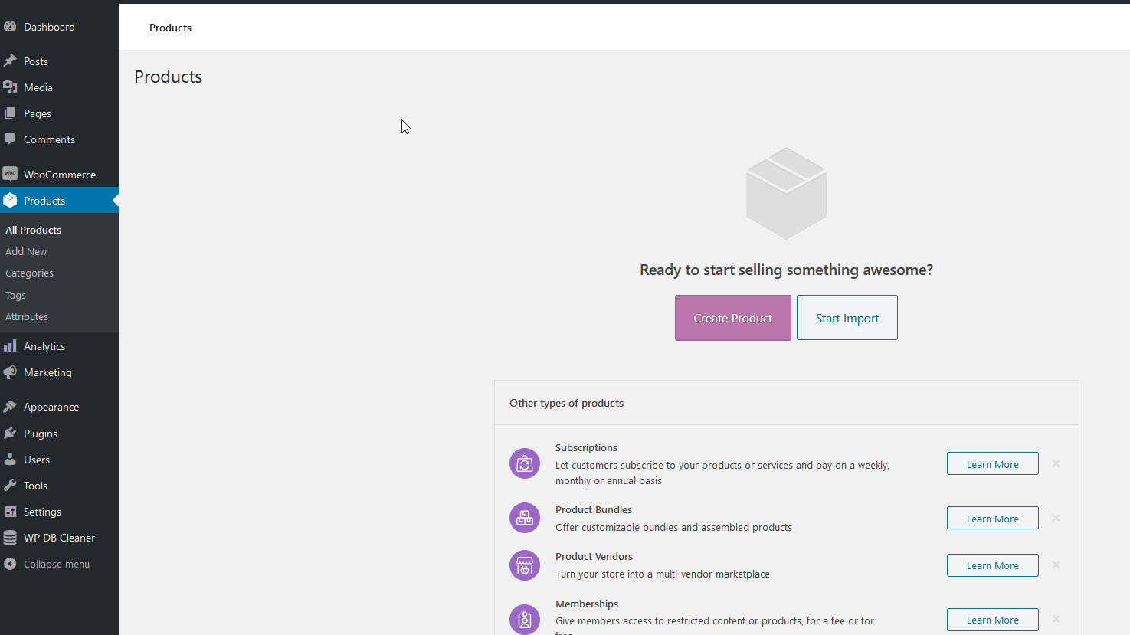The width and height of the screenshot is (1130, 635).
Task: Click the Analytics bar chart icon
Action: coord(10,346)
